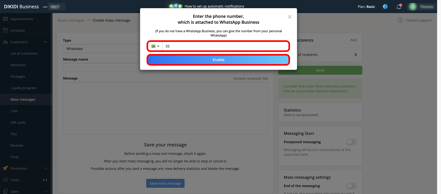Open the help question mark icon
The height and width of the screenshot is (194, 441).
[385, 7]
